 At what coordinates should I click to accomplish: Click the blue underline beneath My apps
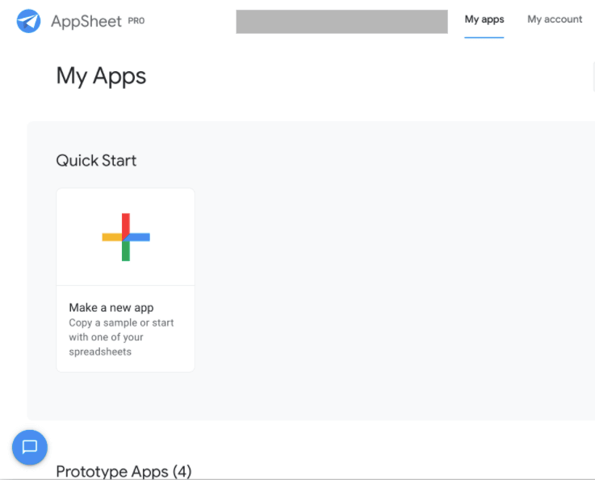point(484,37)
